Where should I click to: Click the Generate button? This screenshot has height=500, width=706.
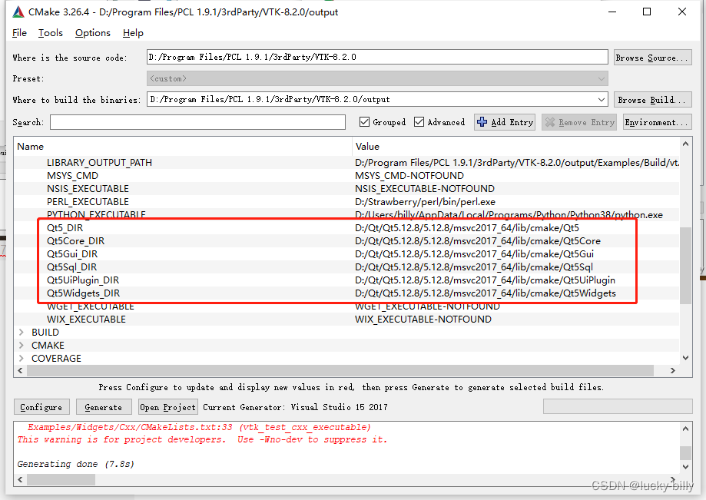[104, 407]
